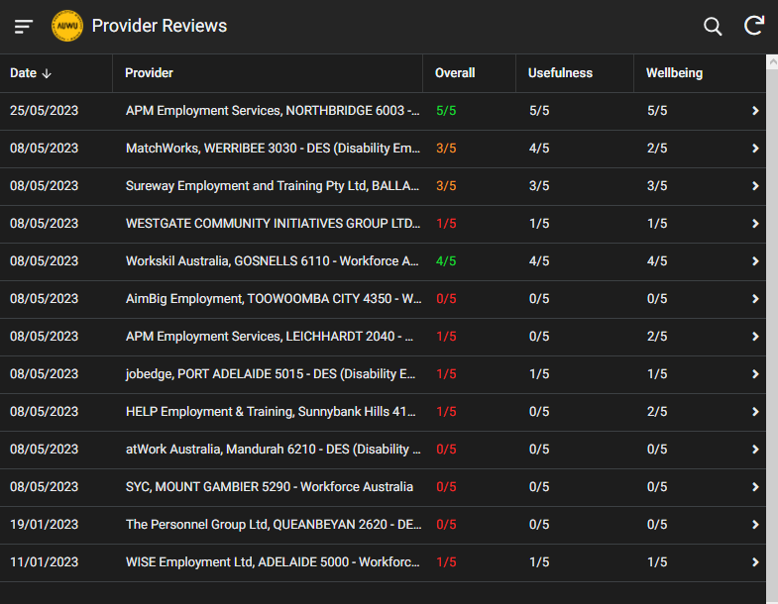Click the date 11/01/2023
778x604 pixels.
pyautogui.click(x=45, y=562)
